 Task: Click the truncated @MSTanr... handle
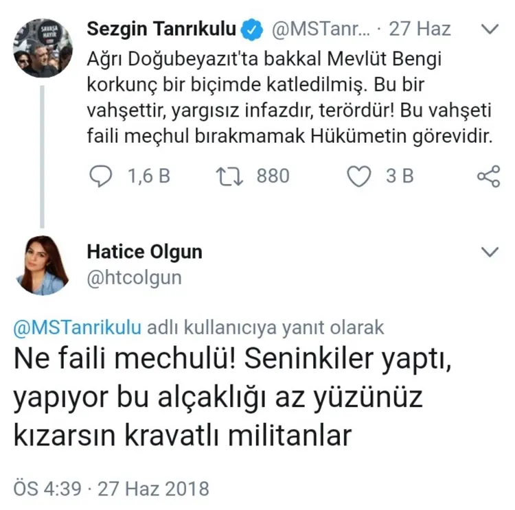point(321,30)
